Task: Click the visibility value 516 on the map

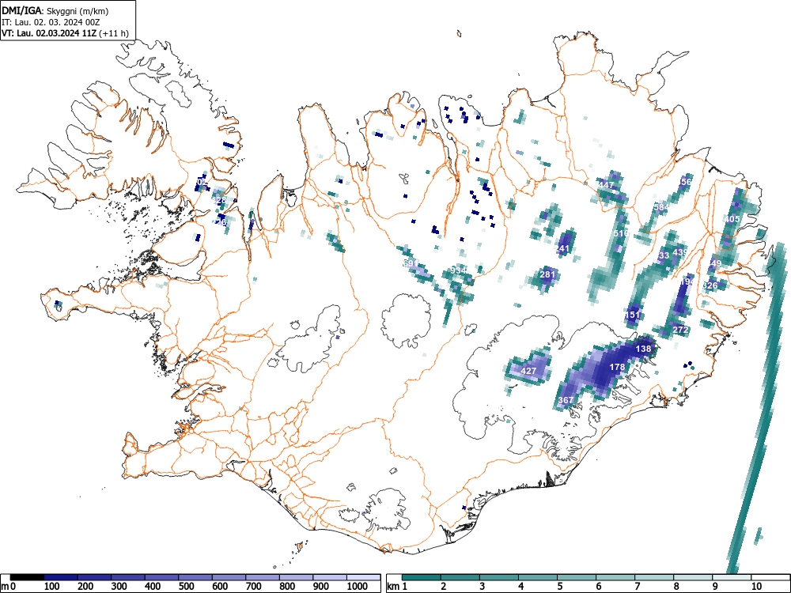Action: [x=622, y=233]
